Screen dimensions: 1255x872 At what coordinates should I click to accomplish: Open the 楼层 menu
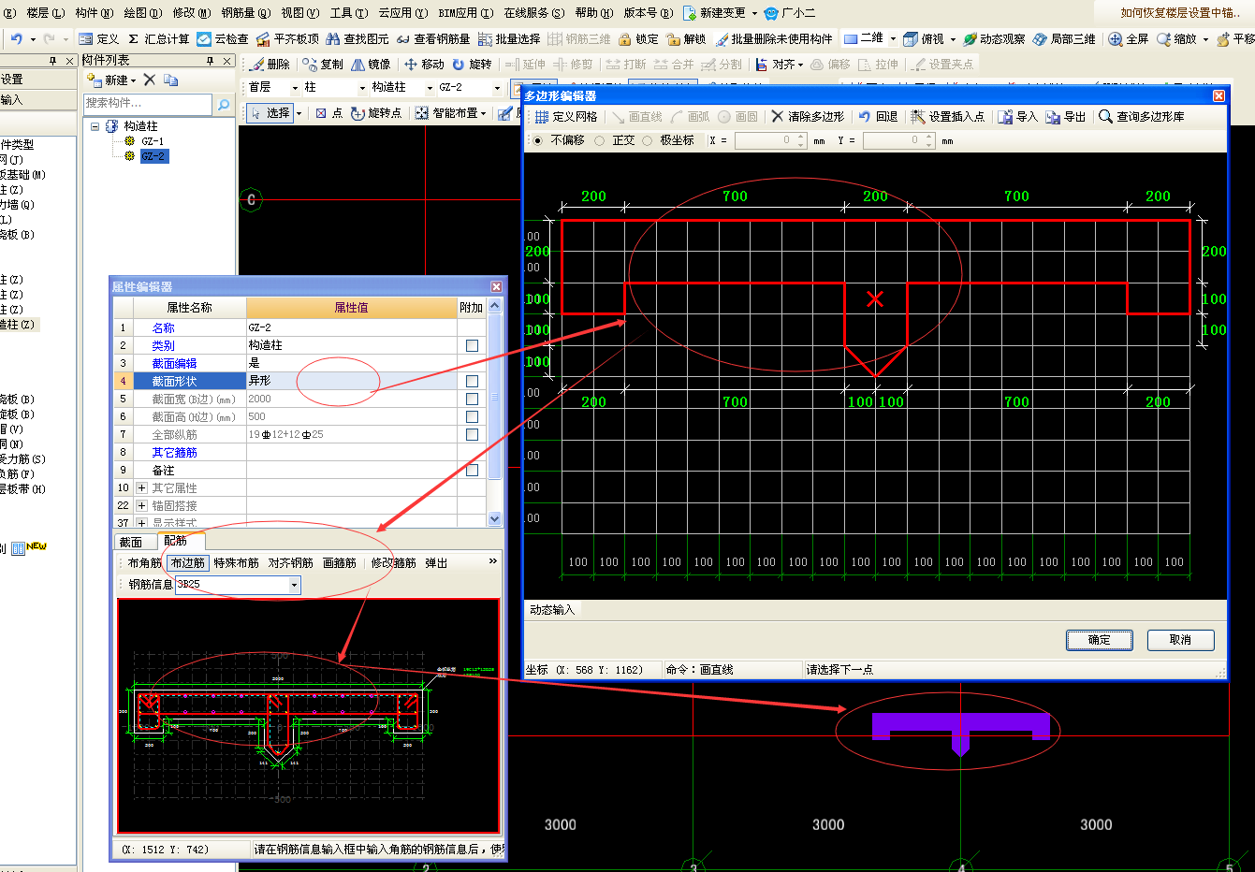click(x=46, y=12)
